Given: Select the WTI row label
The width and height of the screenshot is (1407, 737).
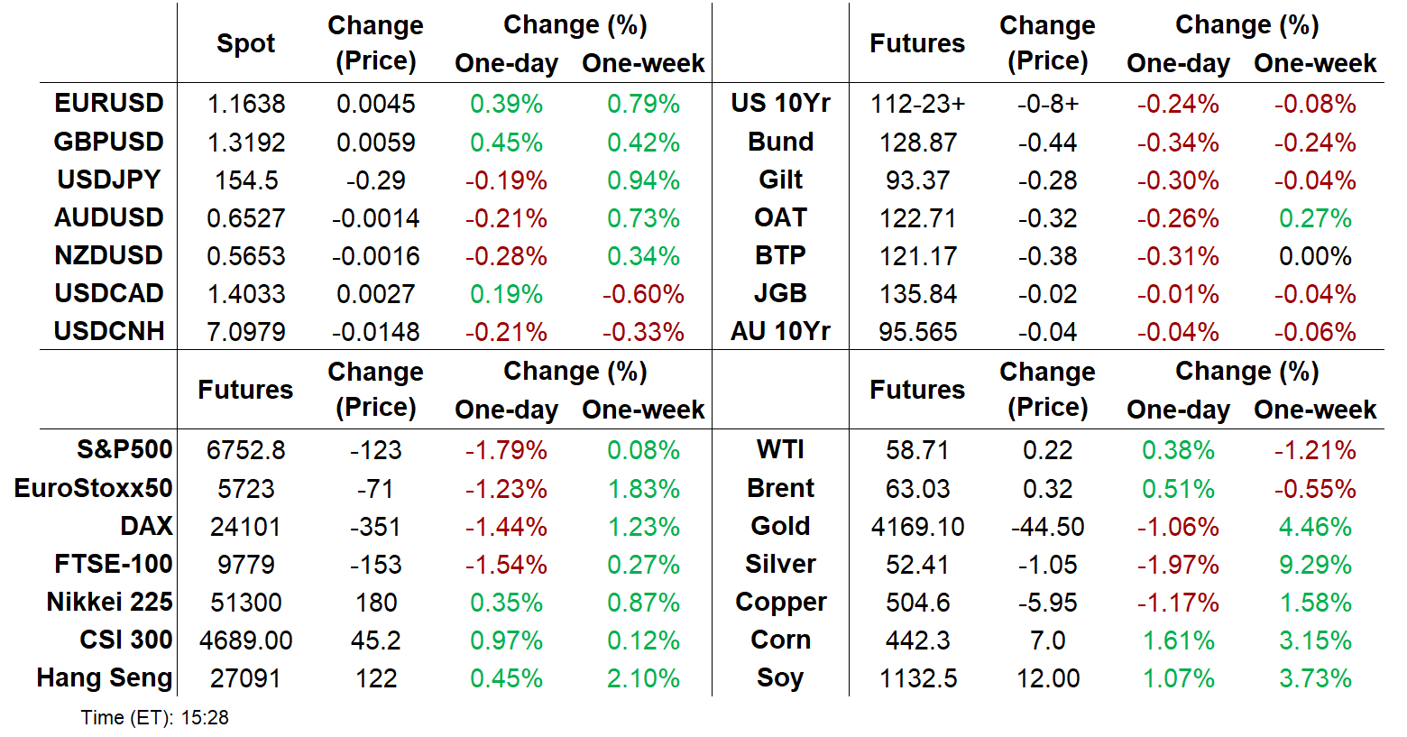Looking at the screenshot, I should [780, 450].
